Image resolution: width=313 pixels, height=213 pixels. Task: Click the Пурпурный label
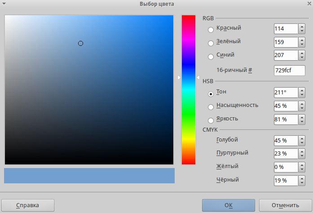232,153
